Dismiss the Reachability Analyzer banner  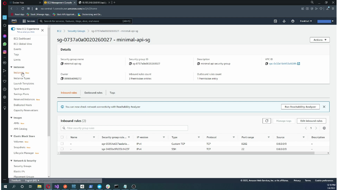[x=324, y=107]
